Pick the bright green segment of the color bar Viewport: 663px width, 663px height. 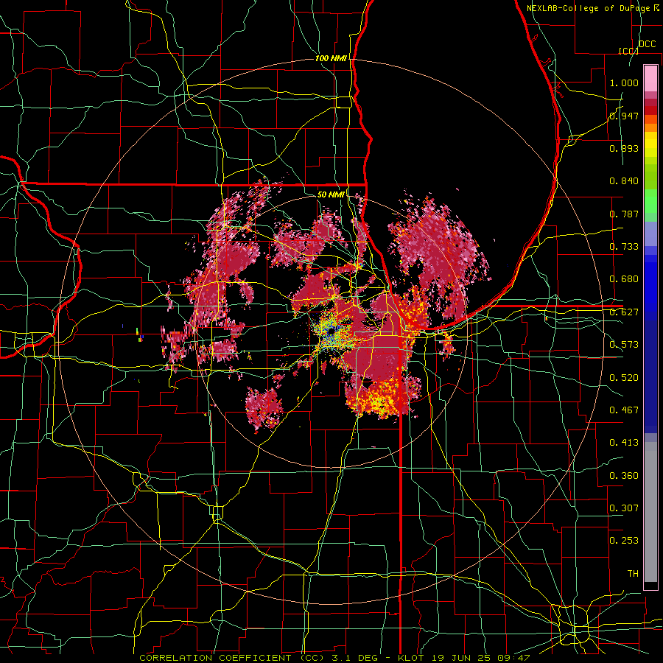coord(650,201)
